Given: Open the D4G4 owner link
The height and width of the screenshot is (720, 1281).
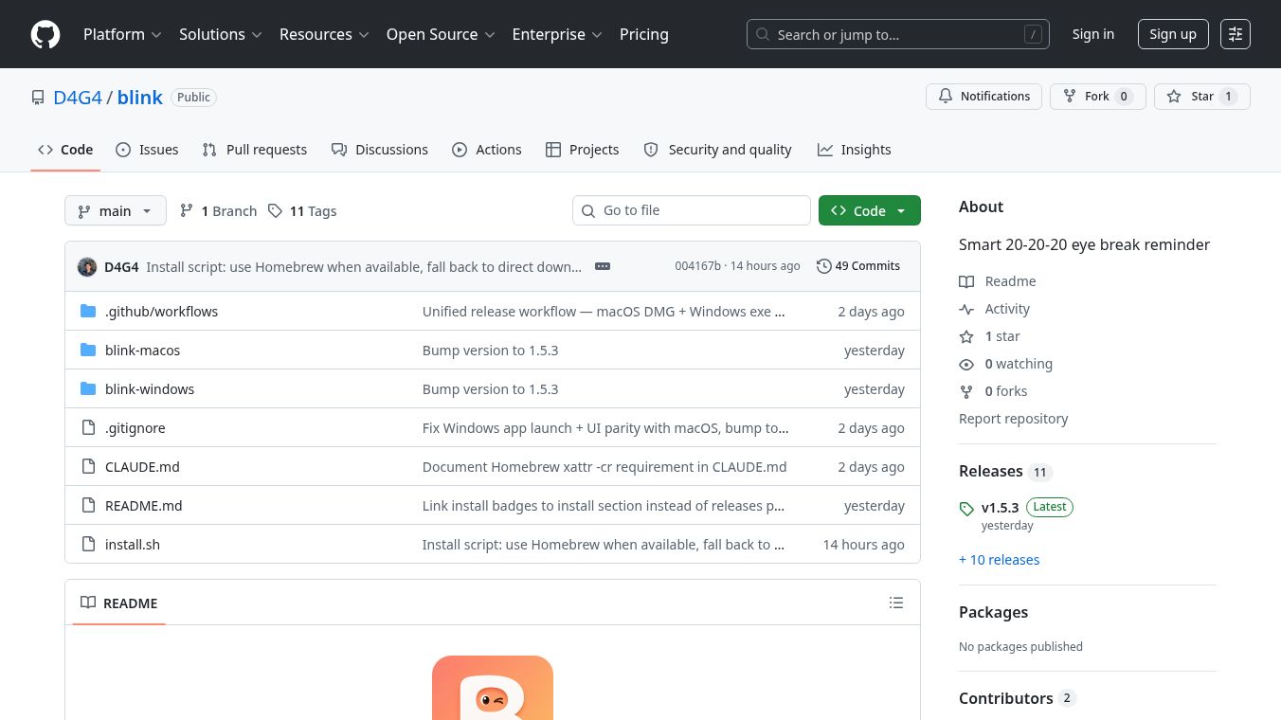Looking at the screenshot, I should [78, 98].
